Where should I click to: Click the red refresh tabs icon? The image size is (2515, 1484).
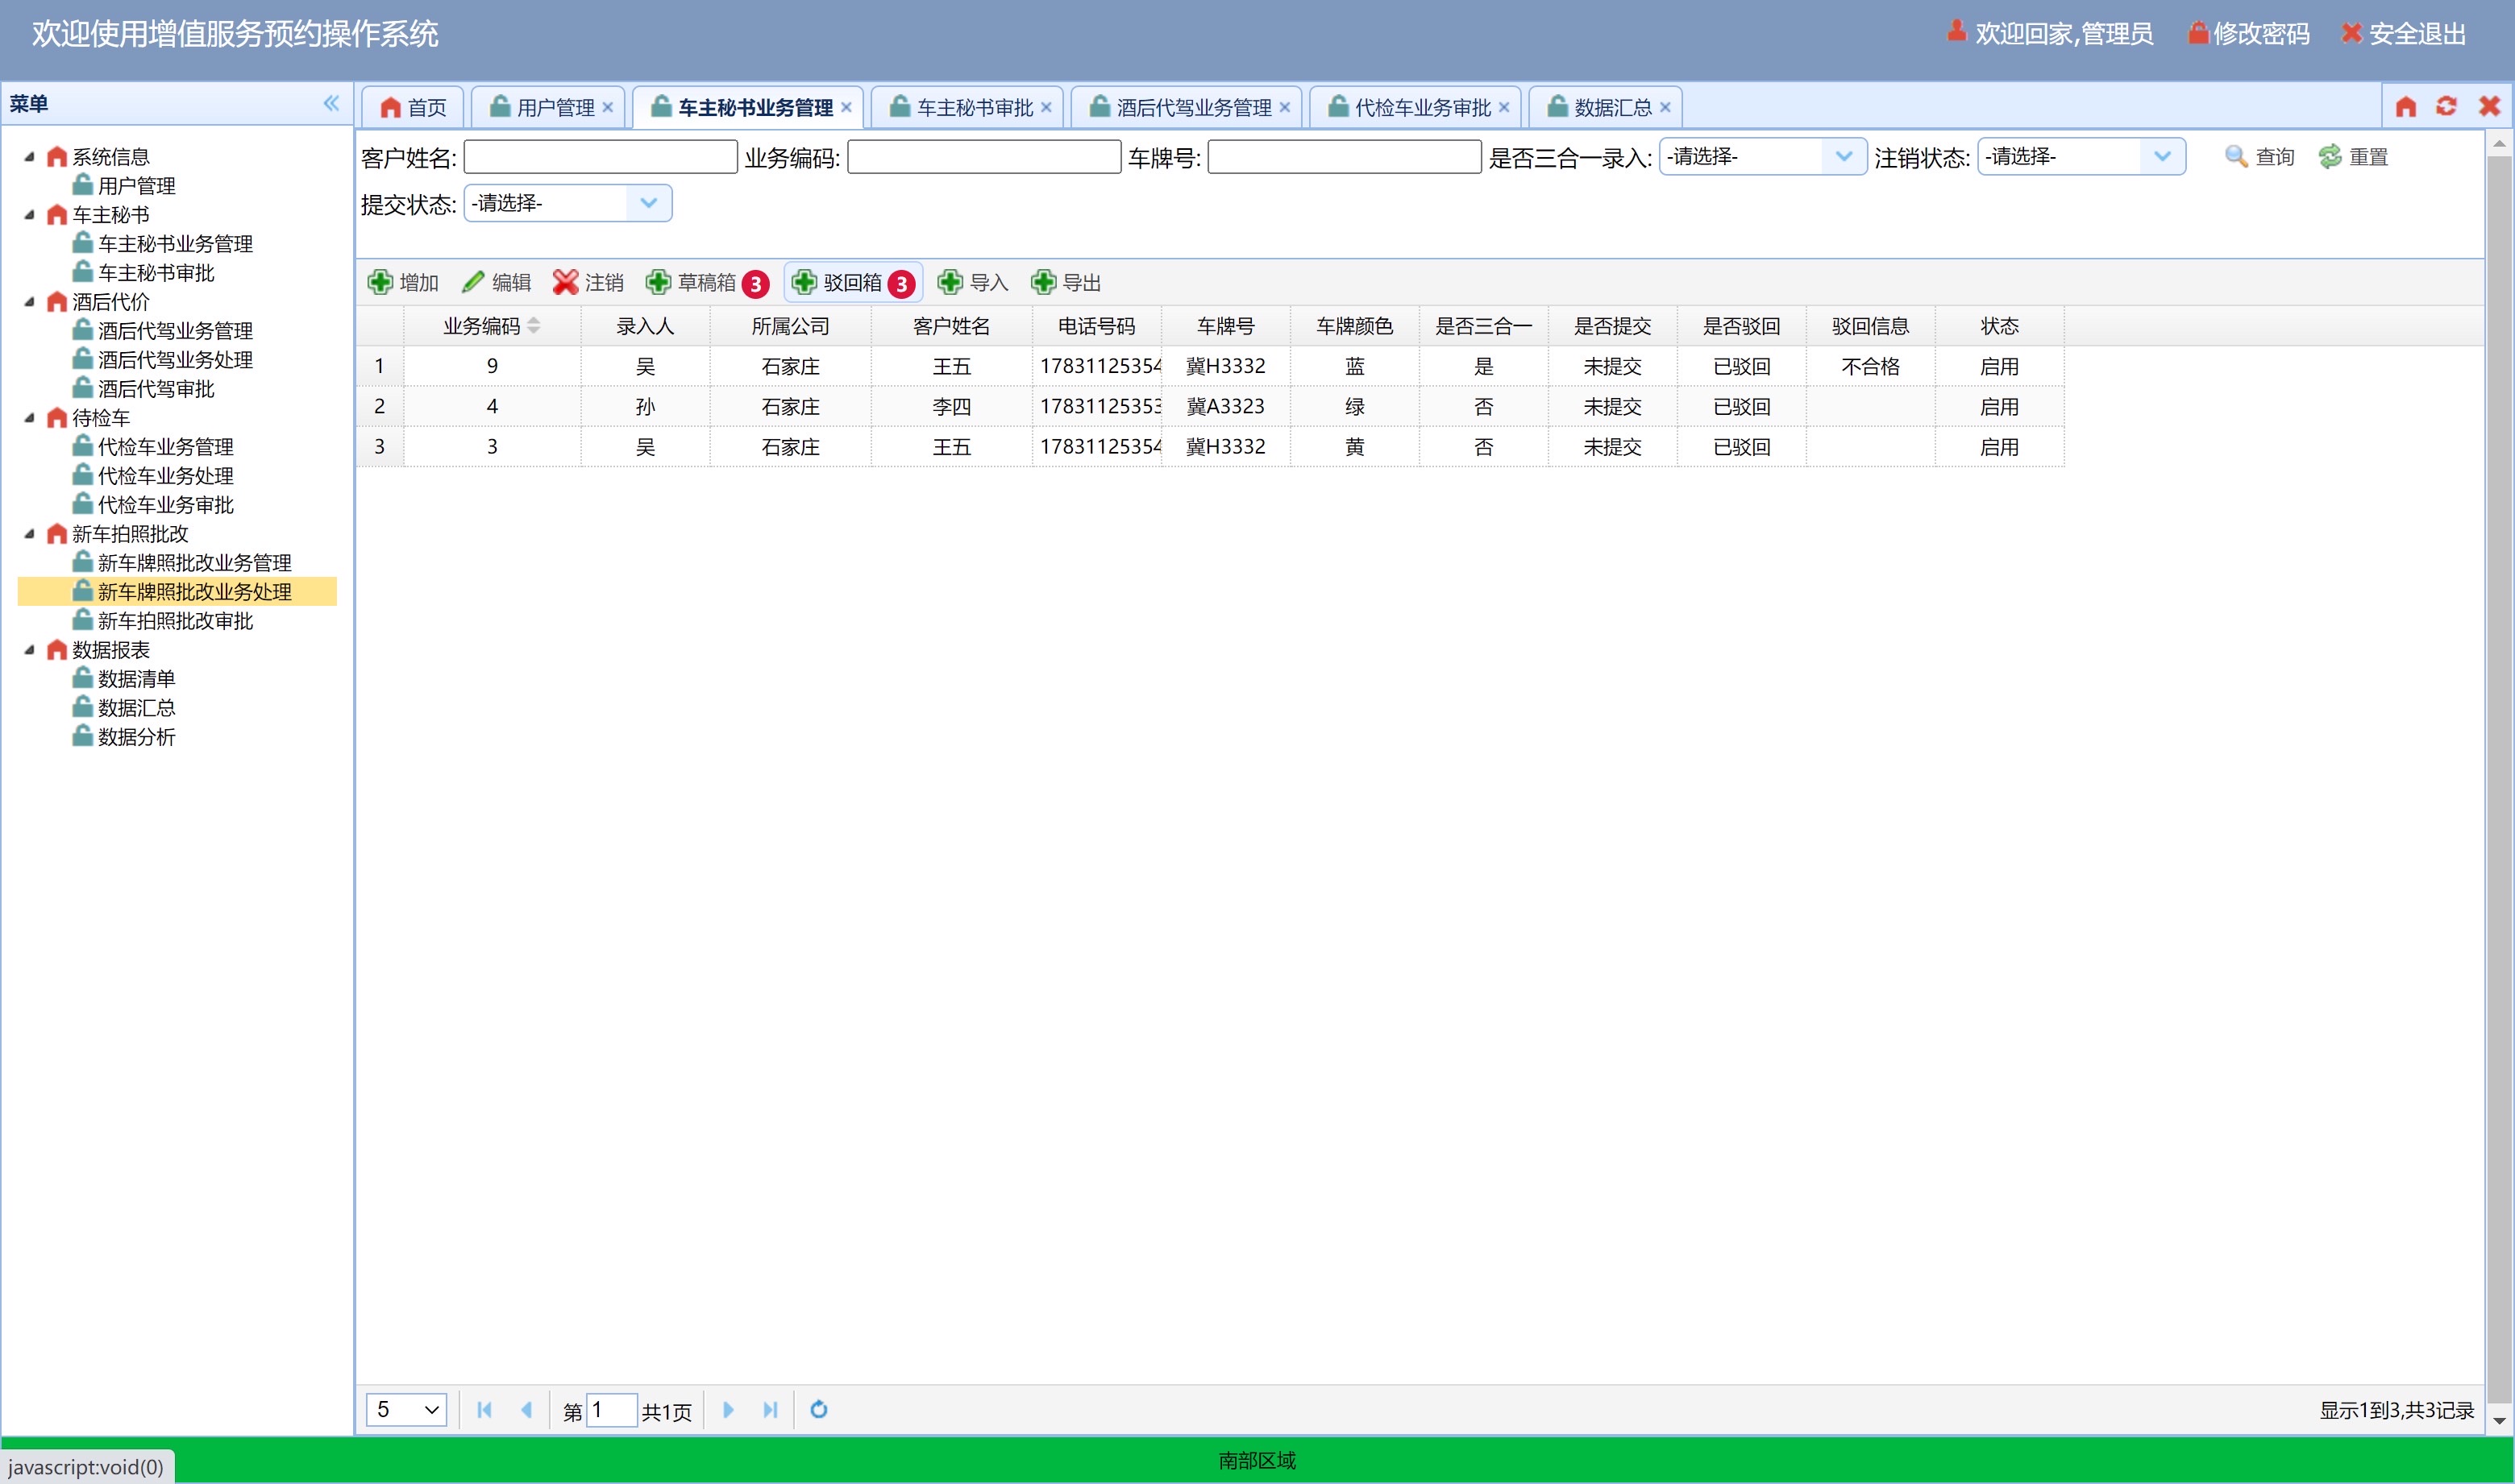tap(2446, 106)
